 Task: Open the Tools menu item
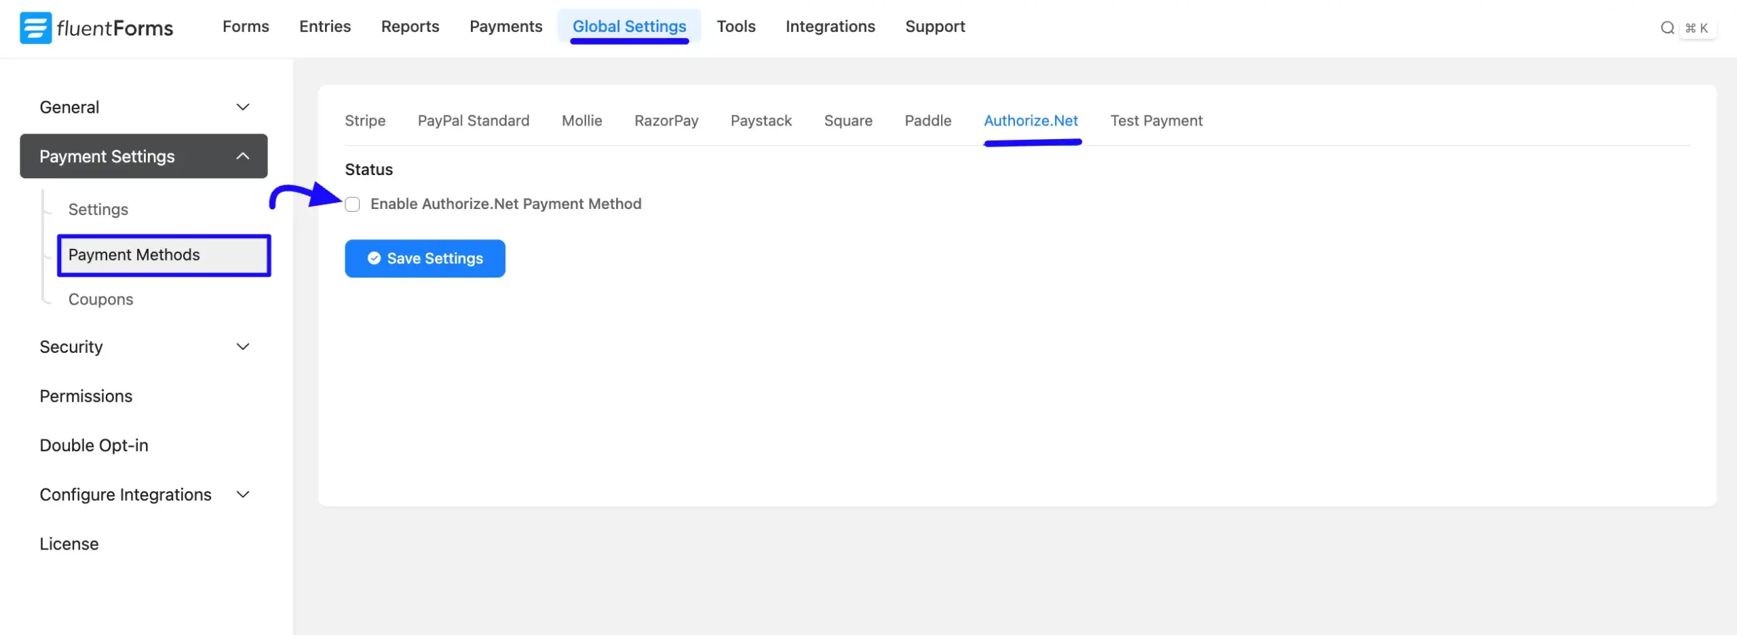[x=736, y=26]
